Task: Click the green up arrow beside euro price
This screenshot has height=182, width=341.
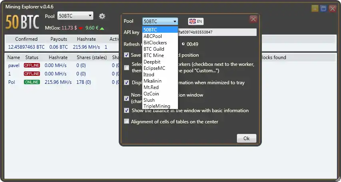Action: (x=102, y=28)
